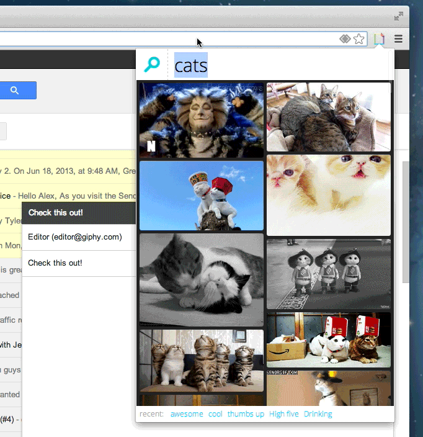Select the 'Drinking' recent search

pos(318,414)
